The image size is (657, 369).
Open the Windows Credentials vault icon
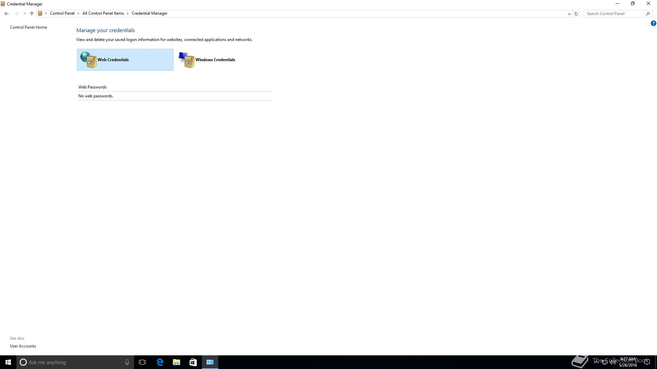point(186,60)
